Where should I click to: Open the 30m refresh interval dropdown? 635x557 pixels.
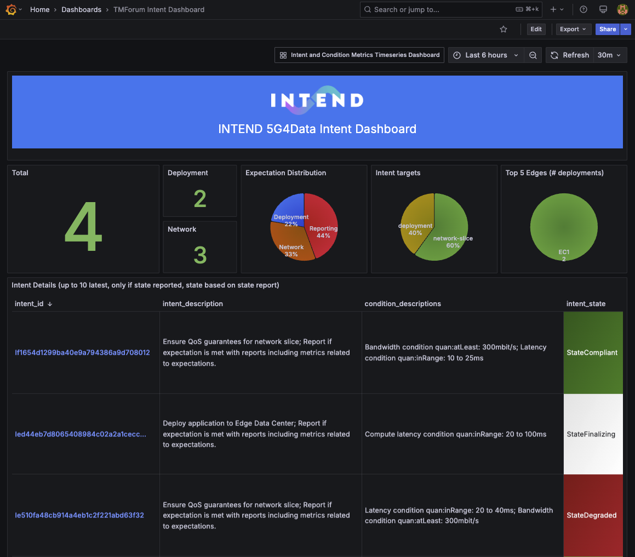click(x=609, y=55)
